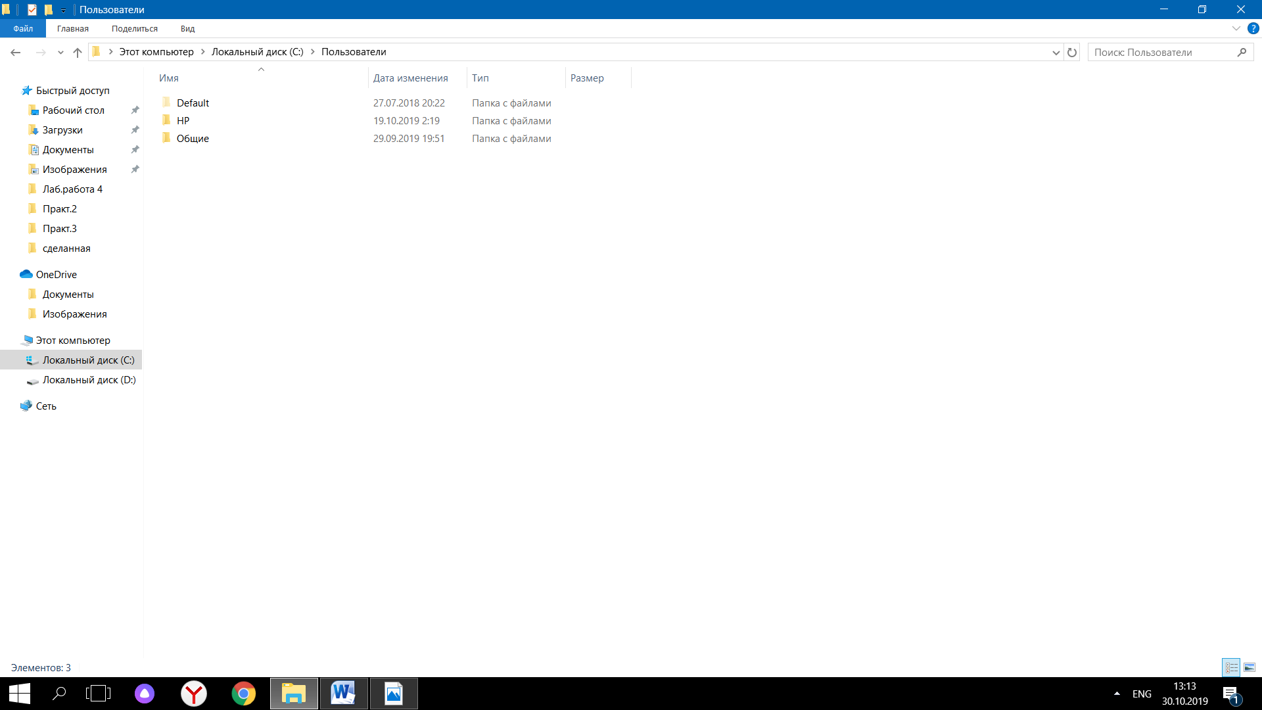The image size is (1262, 710).
Task: Open quick access toolbar customize dropdown
Action: [x=63, y=10]
